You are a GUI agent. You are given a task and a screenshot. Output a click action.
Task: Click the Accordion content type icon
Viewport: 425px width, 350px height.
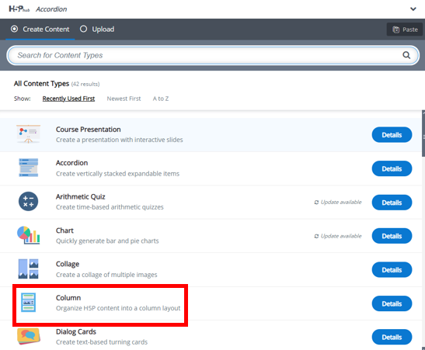pyautogui.click(x=29, y=168)
